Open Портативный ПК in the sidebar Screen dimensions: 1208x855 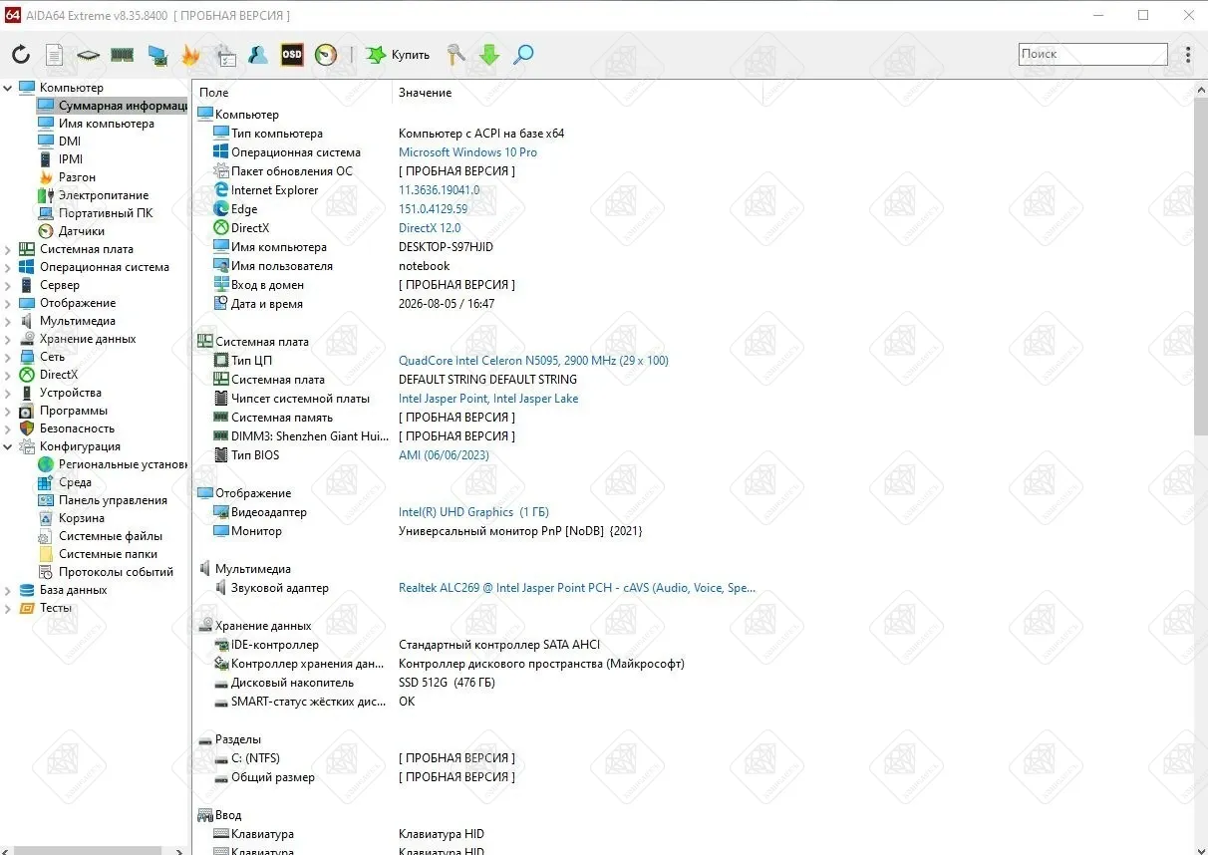pyautogui.click(x=106, y=213)
